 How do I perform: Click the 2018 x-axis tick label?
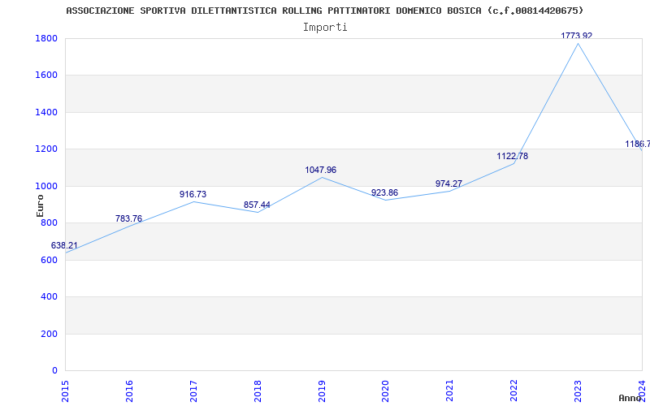[x=258, y=391]
